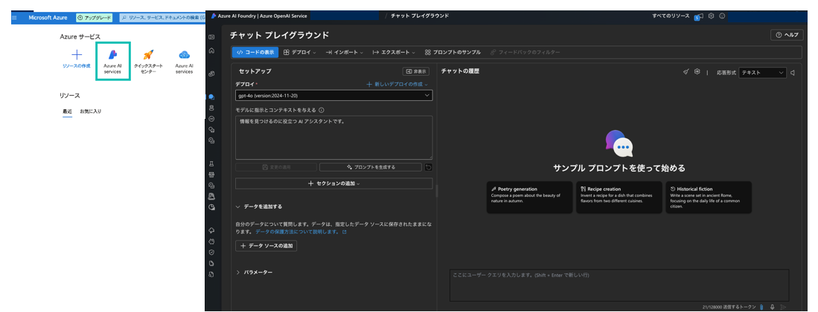The image size is (818, 312).
Task: Click すべてのリソース in the header
Action: [x=671, y=16]
